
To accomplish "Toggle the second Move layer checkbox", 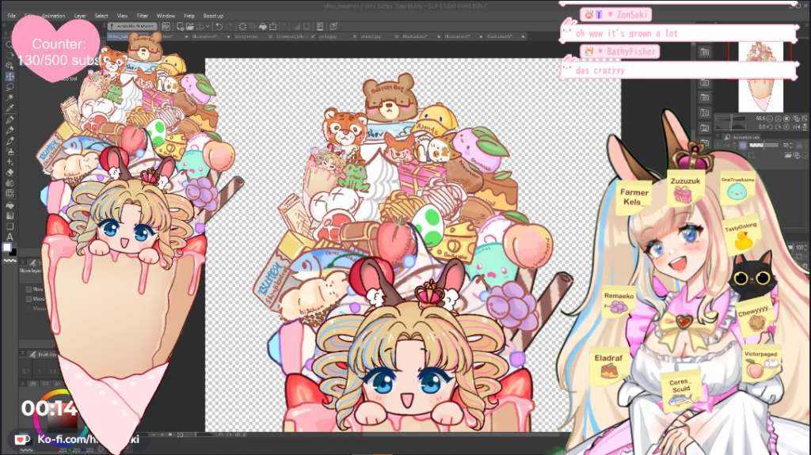I will (29, 299).
